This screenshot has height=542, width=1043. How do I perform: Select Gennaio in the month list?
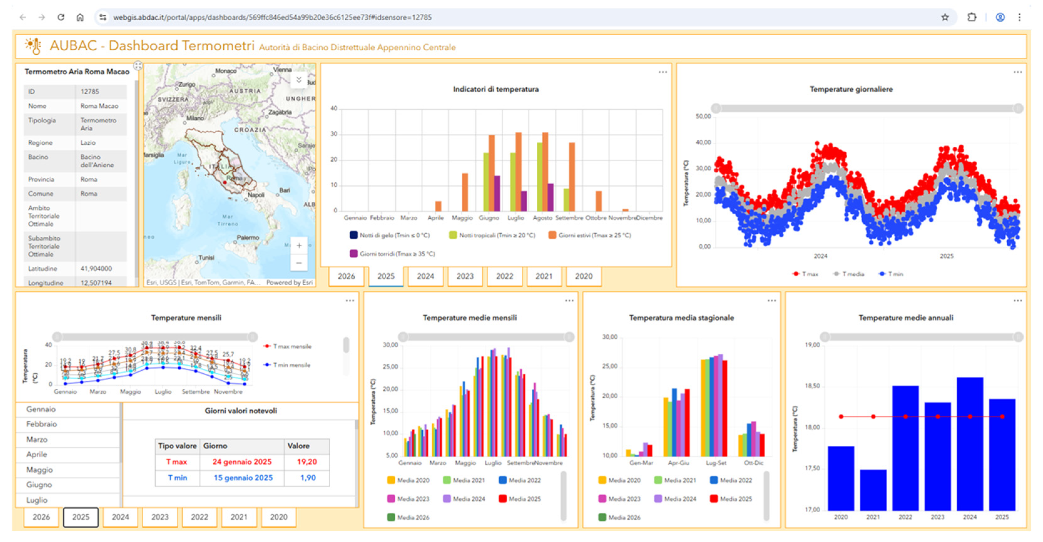click(68, 409)
